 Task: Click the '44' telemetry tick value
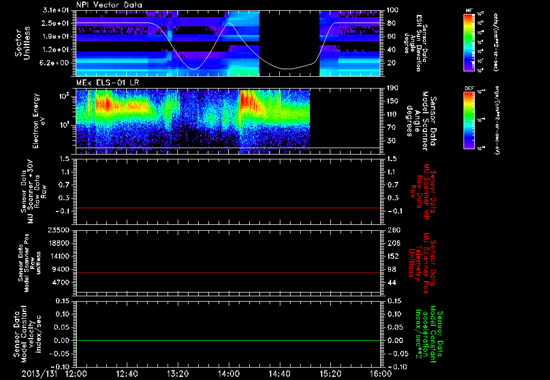pyautogui.click(x=393, y=282)
